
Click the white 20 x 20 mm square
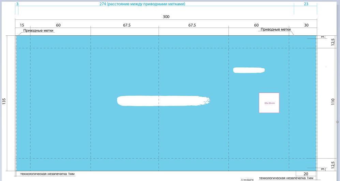(x=269, y=102)
